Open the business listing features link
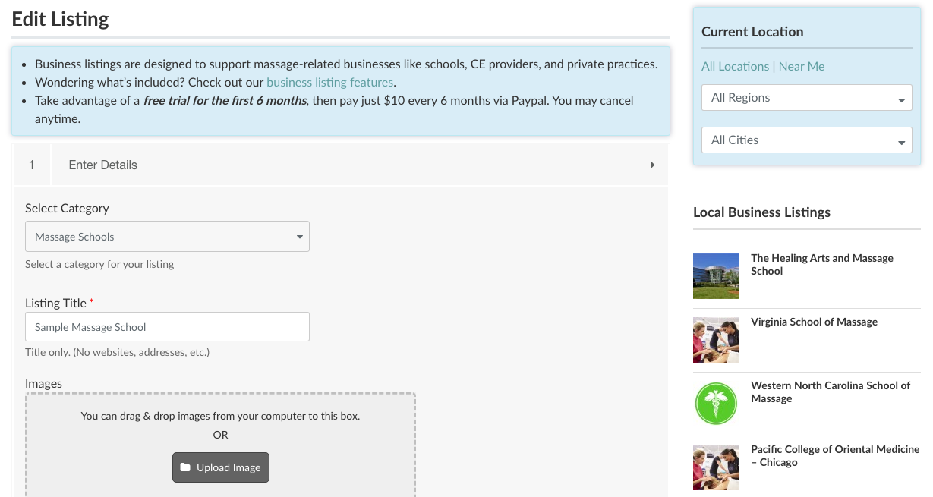The width and height of the screenshot is (933, 497). point(329,82)
